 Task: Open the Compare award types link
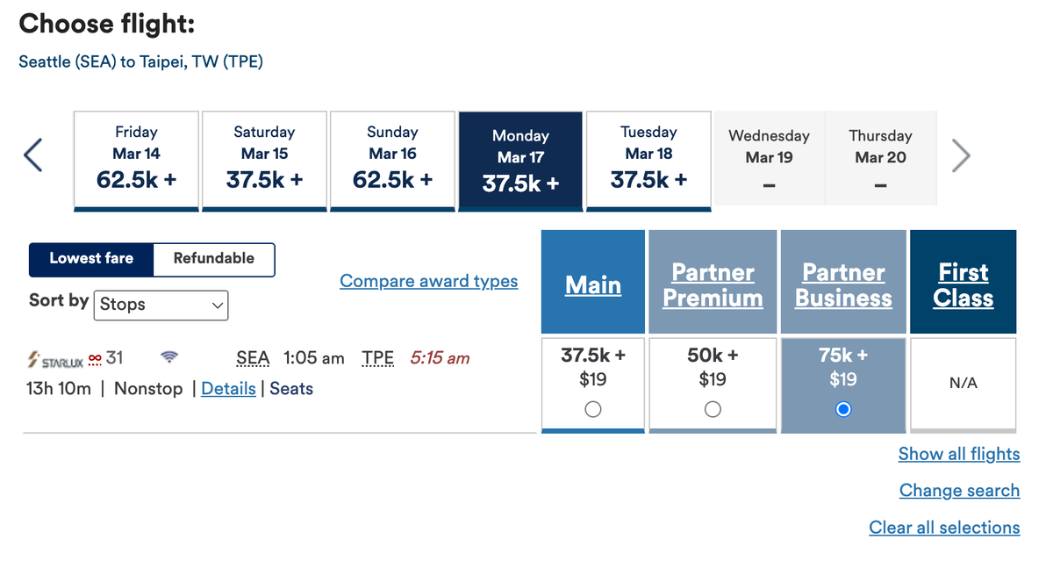tap(428, 281)
